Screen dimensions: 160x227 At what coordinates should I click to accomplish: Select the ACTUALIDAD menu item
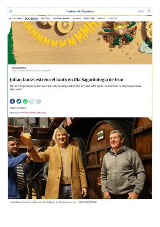[15, 18]
